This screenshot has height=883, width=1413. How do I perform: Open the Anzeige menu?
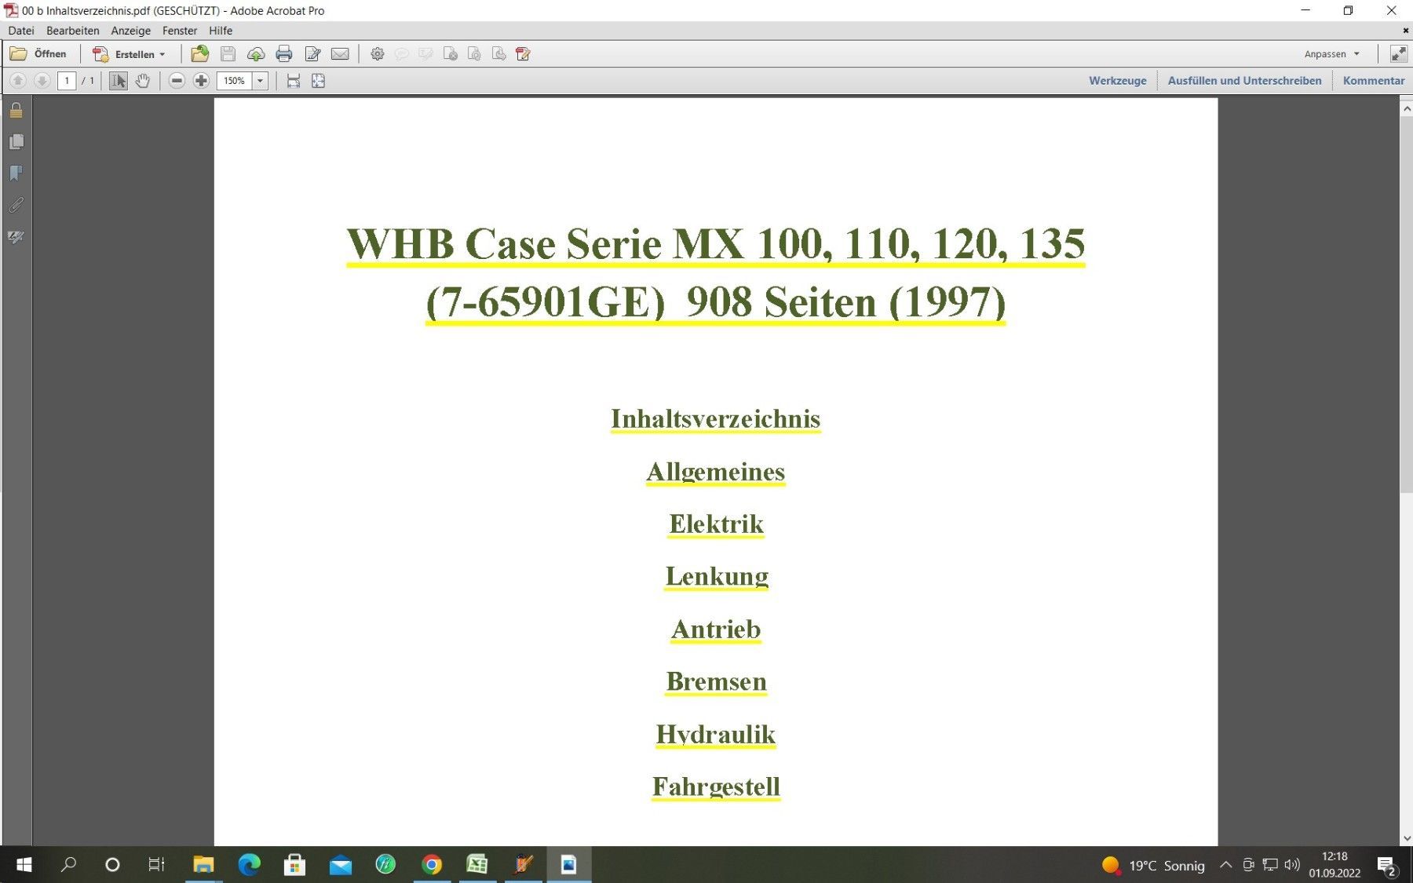pos(130,31)
